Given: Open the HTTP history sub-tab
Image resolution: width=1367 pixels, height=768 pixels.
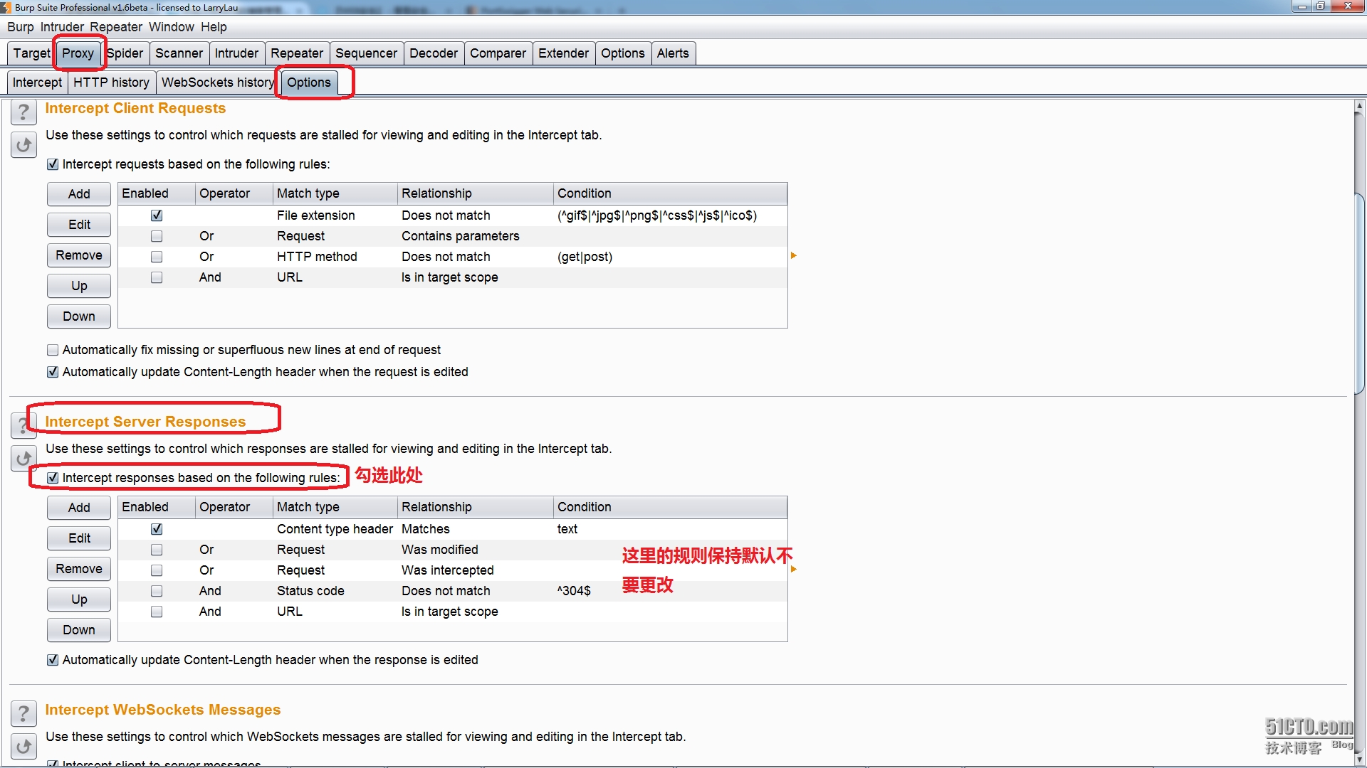Looking at the screenshot, I should click(x=111, y=82).
